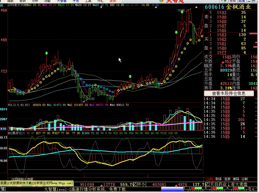Click the 10.82 low price label on the chart

91,99
